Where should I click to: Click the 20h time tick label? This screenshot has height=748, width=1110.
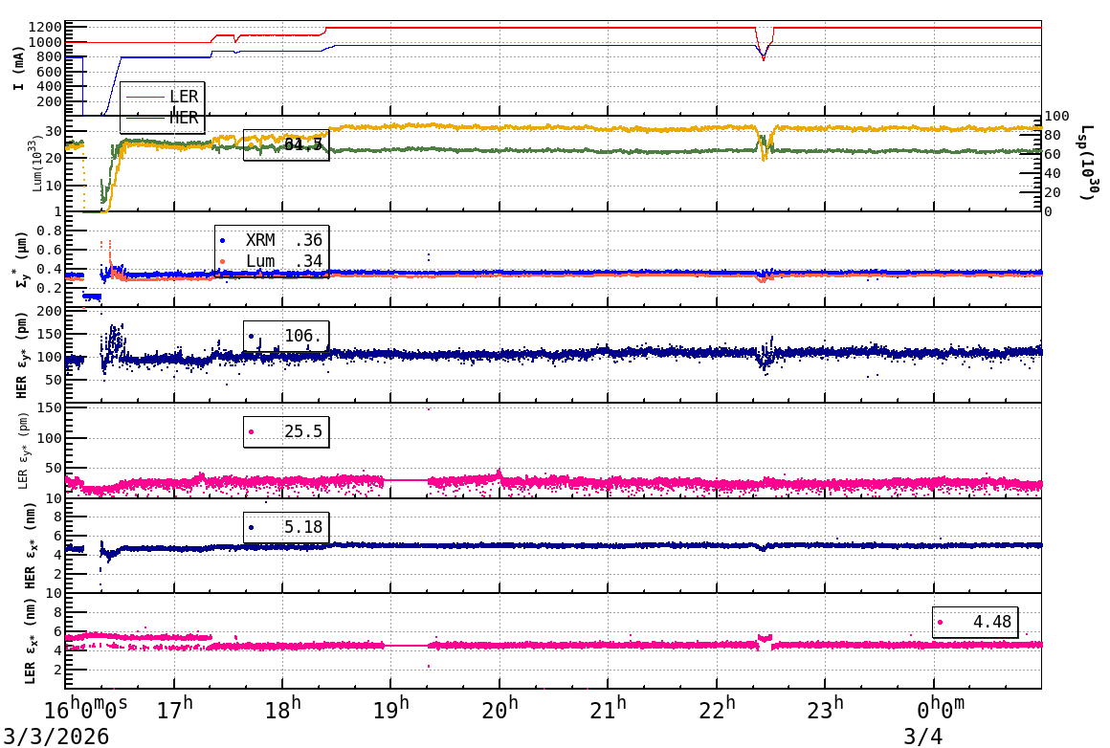tap(499, 709)
